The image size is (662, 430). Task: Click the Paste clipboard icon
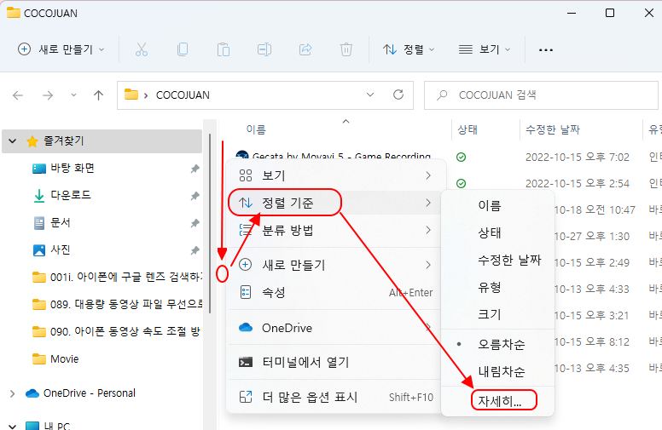click(224, 49)
